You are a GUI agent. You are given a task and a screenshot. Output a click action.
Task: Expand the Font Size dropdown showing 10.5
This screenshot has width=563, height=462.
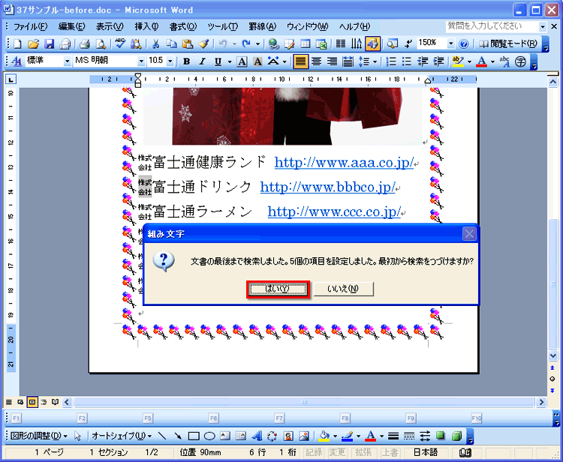[170, 61]
